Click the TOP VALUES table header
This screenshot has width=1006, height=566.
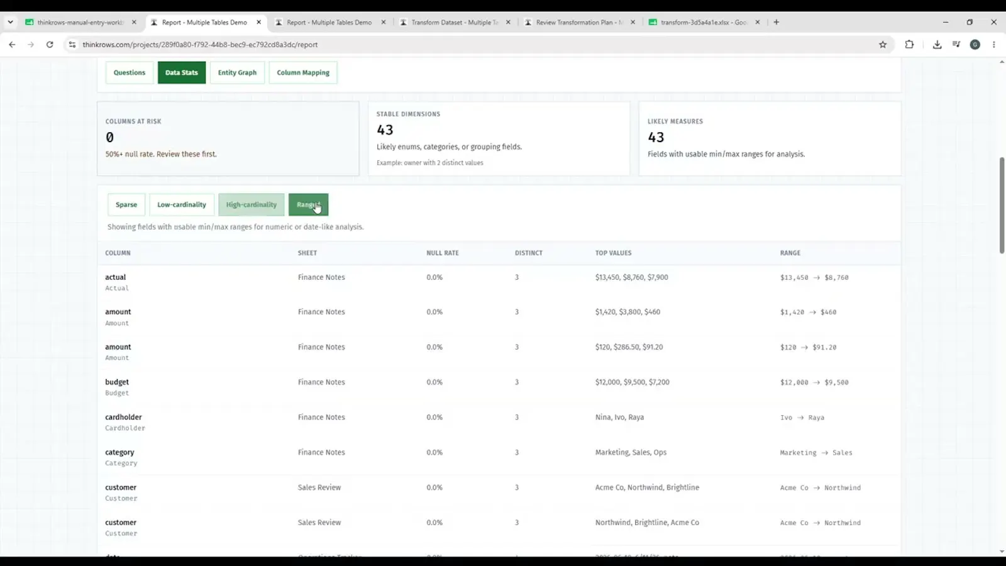coord(614,253)
